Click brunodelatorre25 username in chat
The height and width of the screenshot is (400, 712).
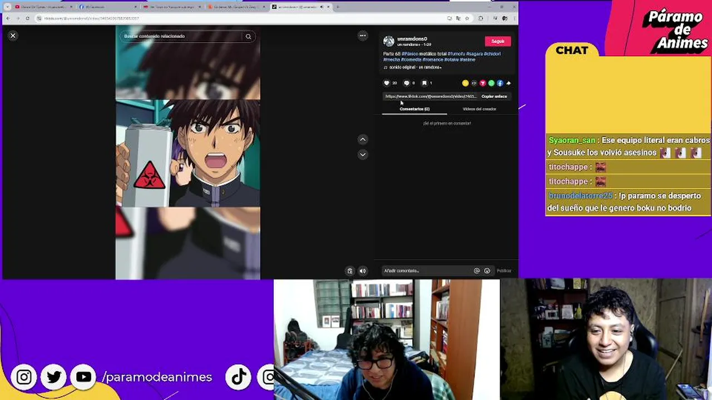580,196
